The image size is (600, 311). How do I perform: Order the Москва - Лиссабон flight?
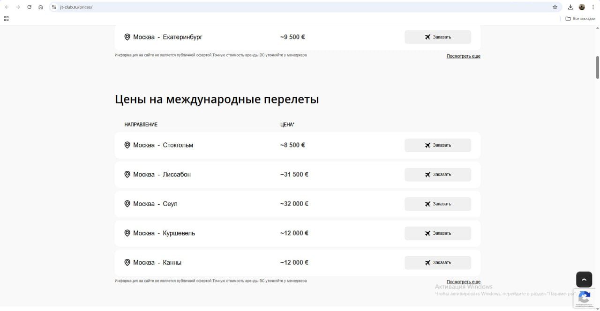pos(437,175)
